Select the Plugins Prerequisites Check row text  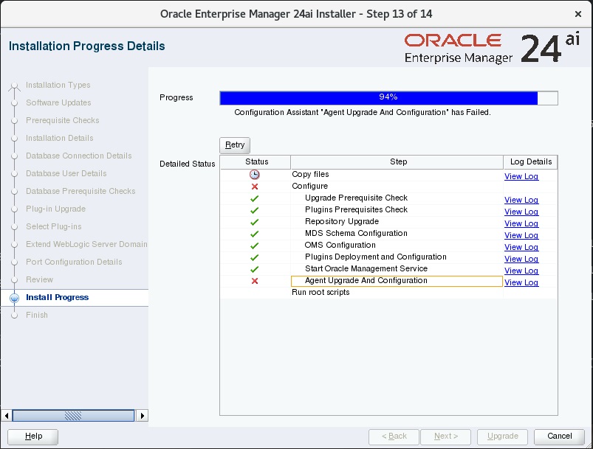[356, 209]
